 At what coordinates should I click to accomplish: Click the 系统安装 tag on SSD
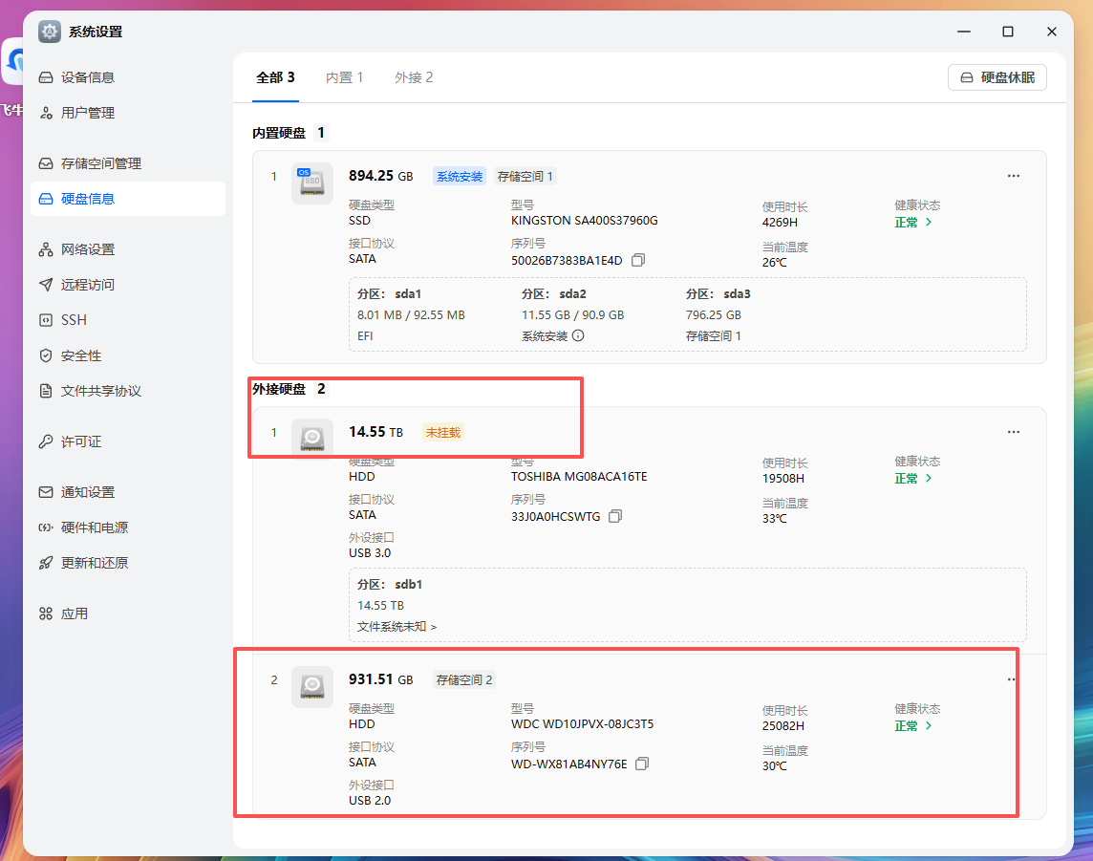tap(460, 177)
